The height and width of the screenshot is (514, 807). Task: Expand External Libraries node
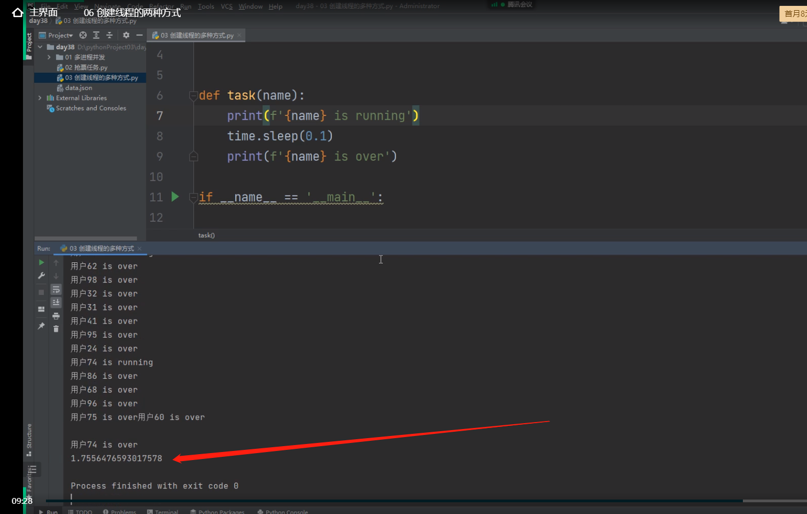[40, 98]
